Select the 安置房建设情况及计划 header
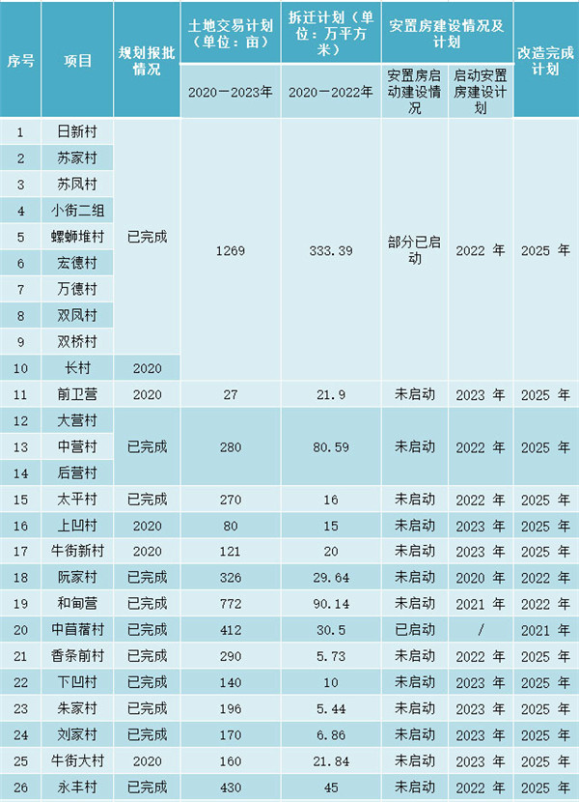Viewport: 579px width, 802px height. (447, 34)
